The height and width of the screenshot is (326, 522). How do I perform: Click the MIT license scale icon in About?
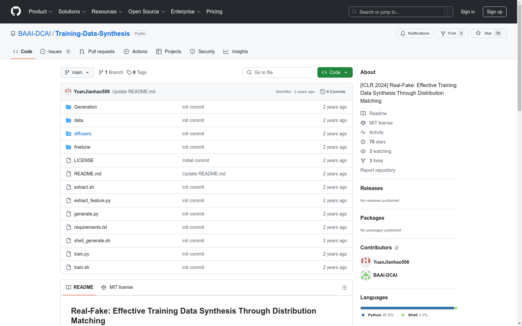[363, 123]
